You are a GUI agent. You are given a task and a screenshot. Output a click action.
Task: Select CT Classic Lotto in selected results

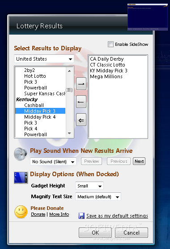pyautogui.click(x=108, y=65)
